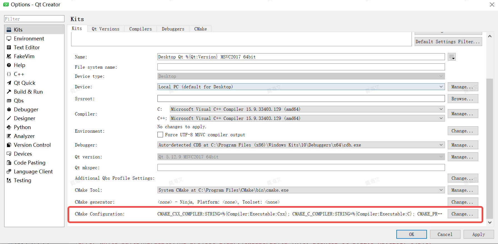498x244 pixels.
Task: Switch to the Qt Versions tab
Action: [x=106, y=29]
